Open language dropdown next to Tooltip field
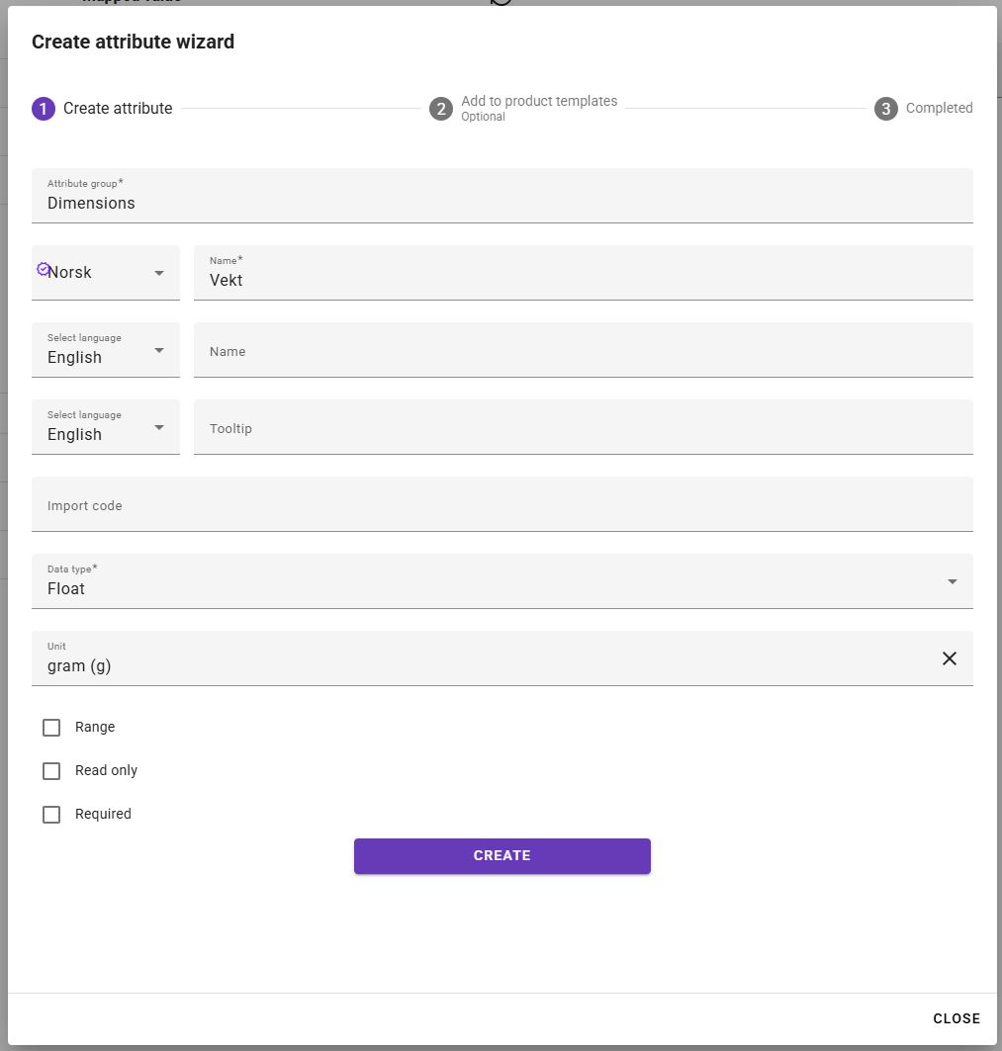The width and height of the screenshot is (1002, 1051). (x=105, y=427)
